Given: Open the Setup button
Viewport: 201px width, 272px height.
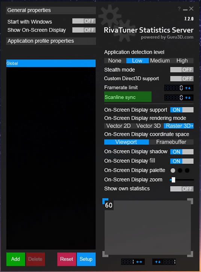Looking at the screenshot, I should click(86, 259).
